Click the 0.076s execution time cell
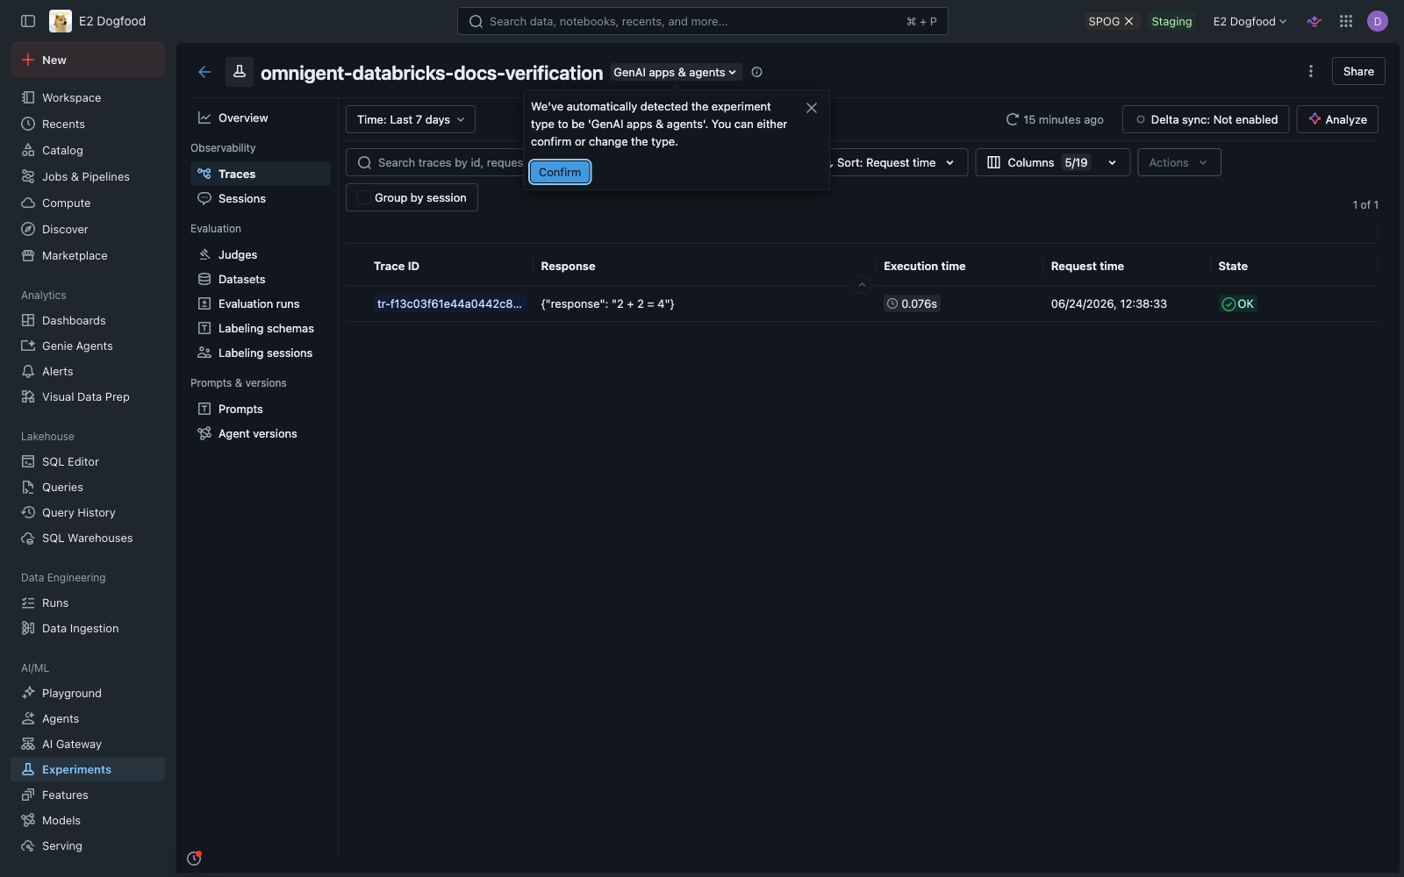 [x=912, y=303]
